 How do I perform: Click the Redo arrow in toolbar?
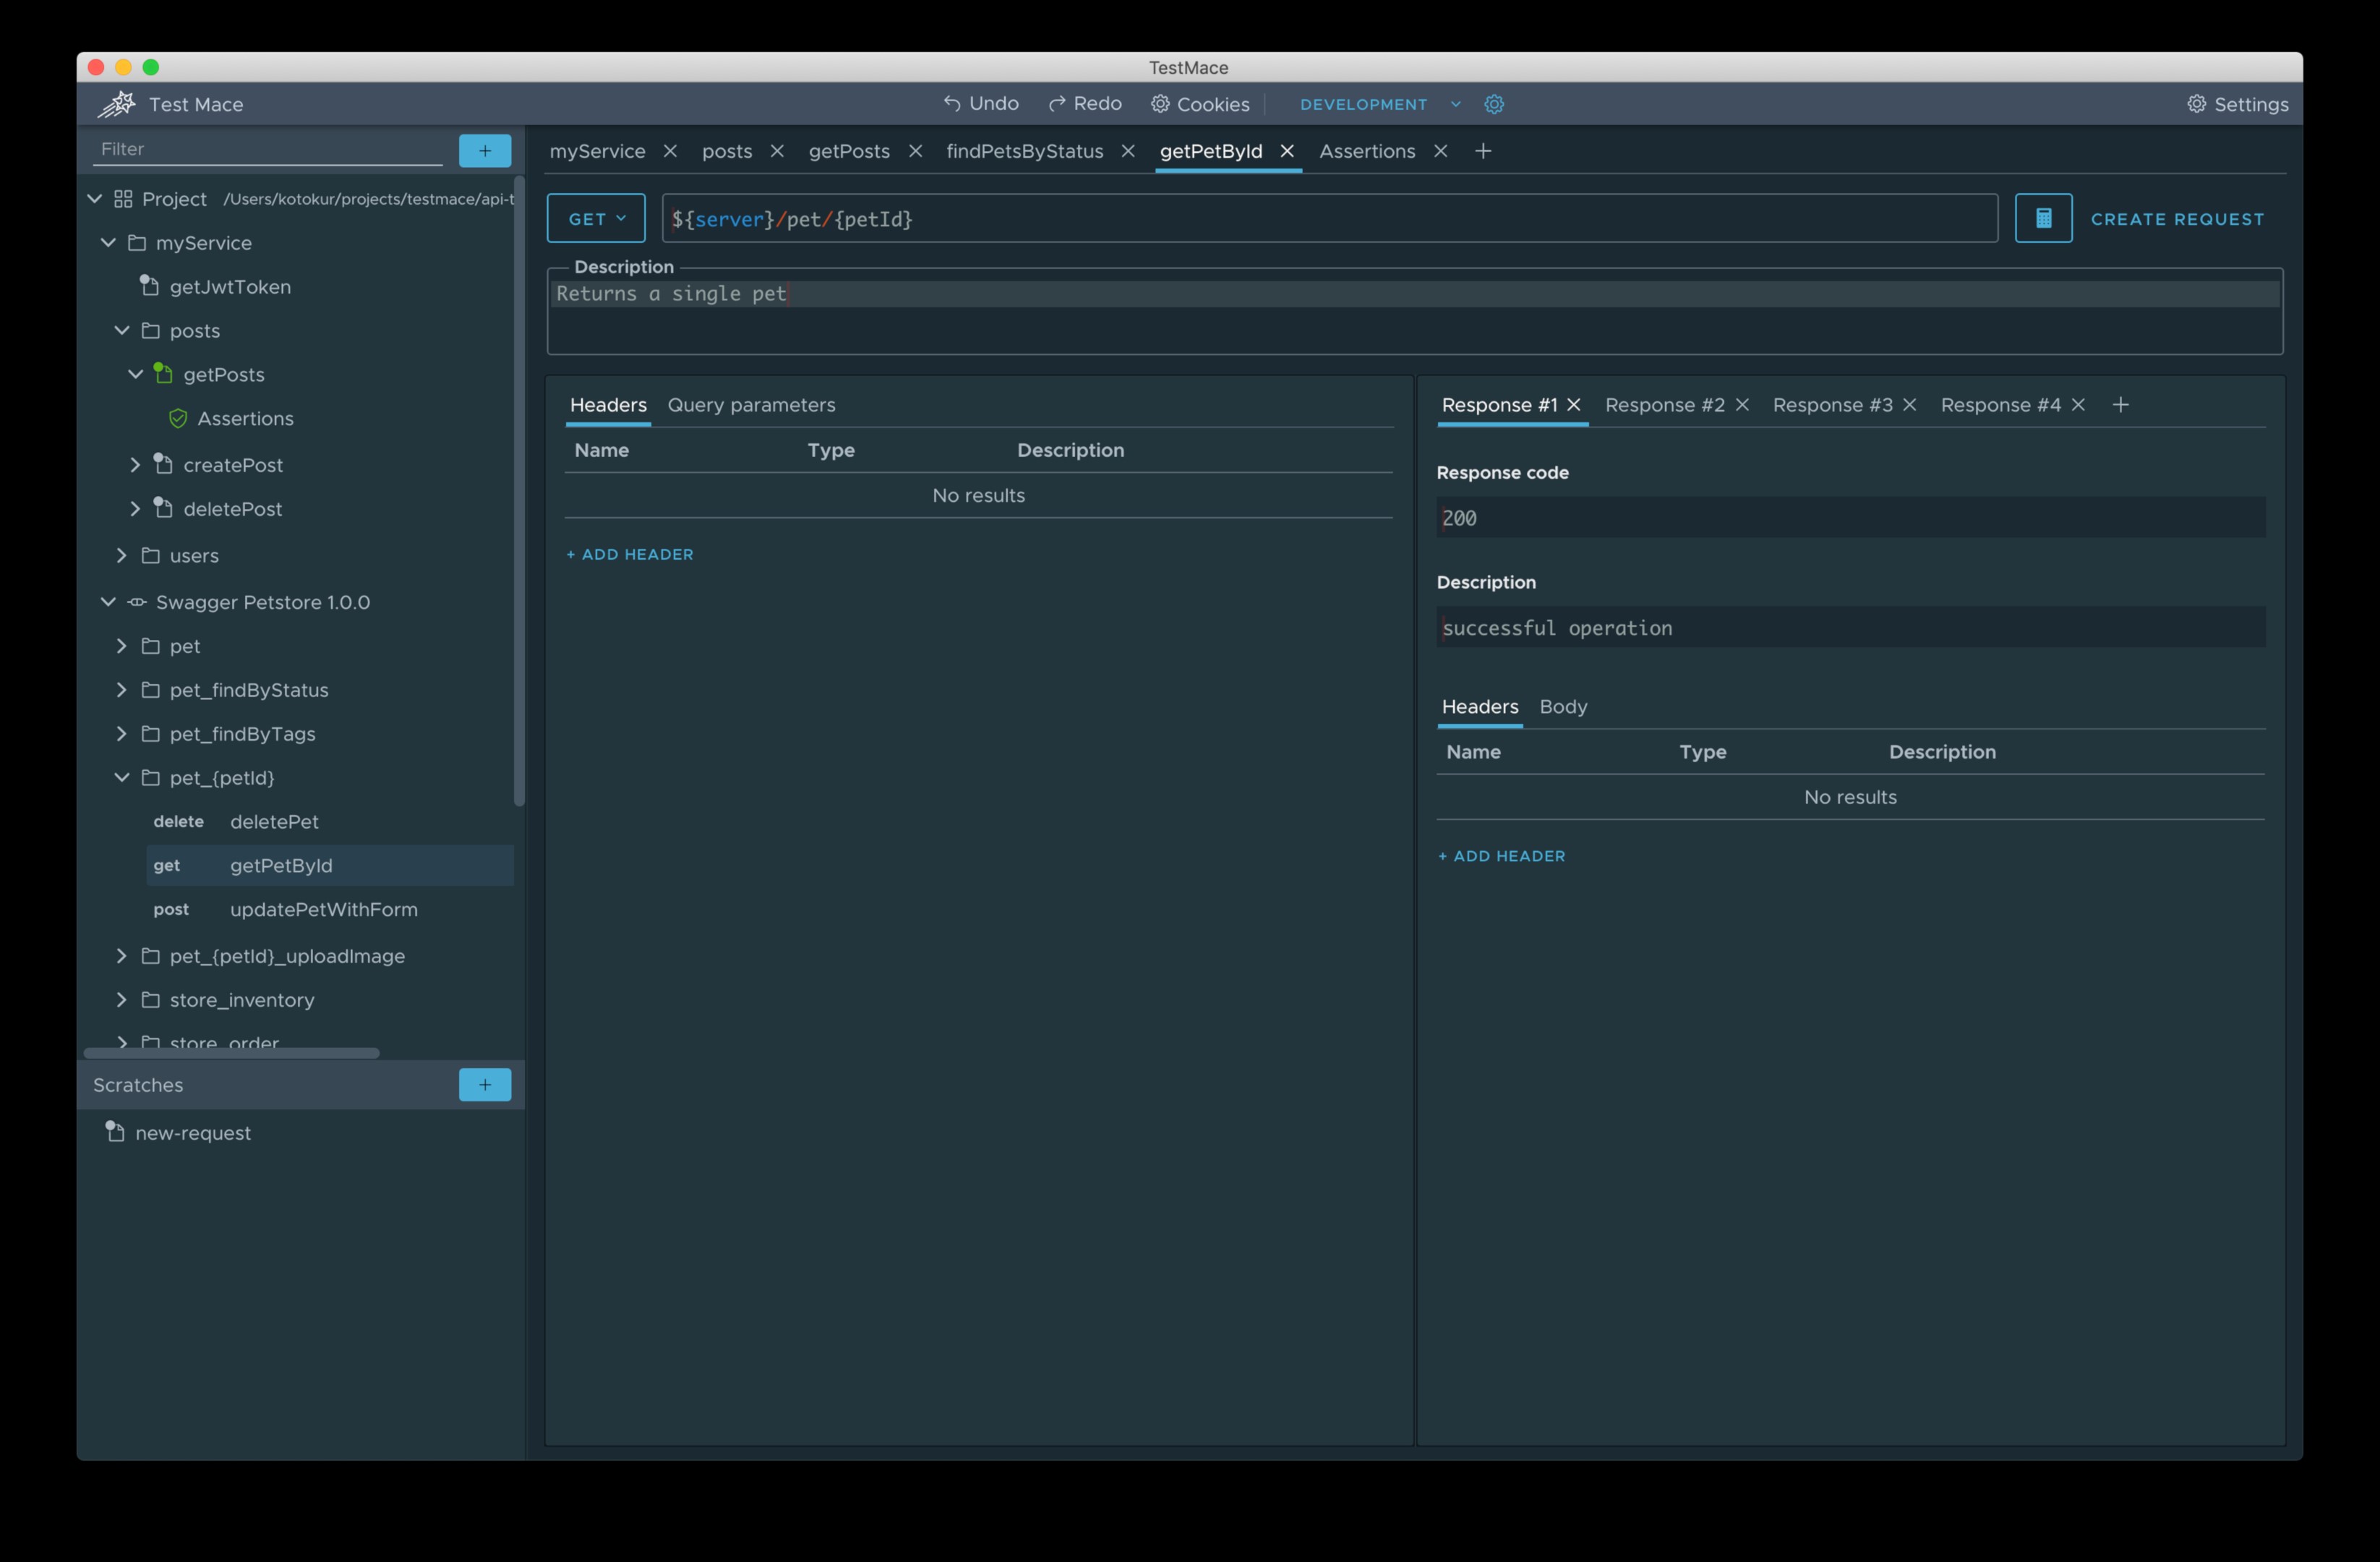click(x=1056, y=104)
